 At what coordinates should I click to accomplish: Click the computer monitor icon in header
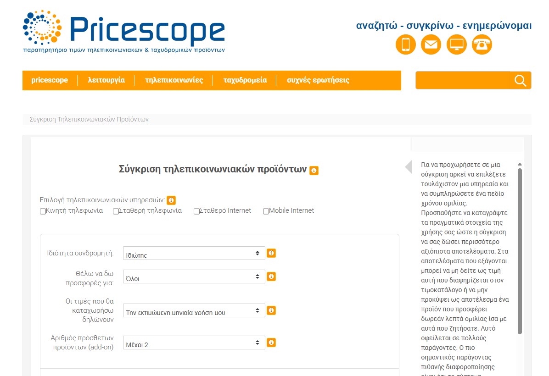click(x=457, y=44)
